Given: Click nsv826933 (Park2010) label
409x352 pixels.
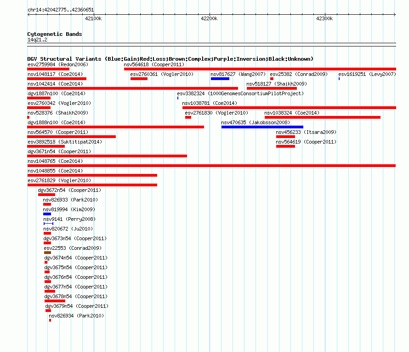Looking at the screenshot, I should [x=70, y=200].
